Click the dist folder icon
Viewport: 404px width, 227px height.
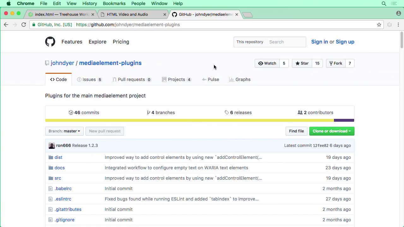click(51, 157)
